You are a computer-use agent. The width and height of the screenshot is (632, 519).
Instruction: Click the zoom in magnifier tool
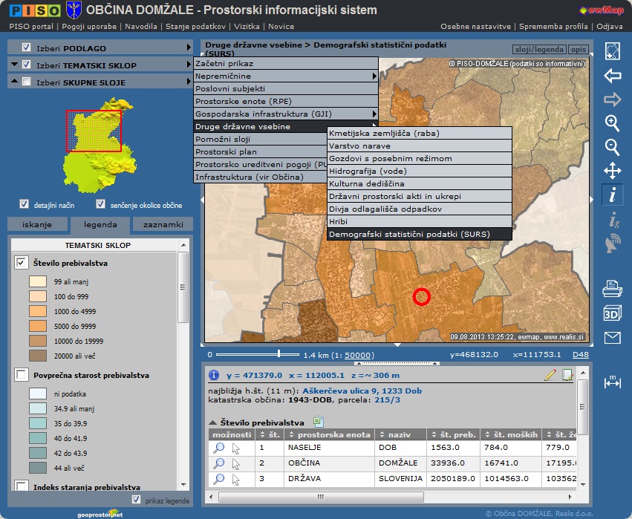tap(612, 123)
